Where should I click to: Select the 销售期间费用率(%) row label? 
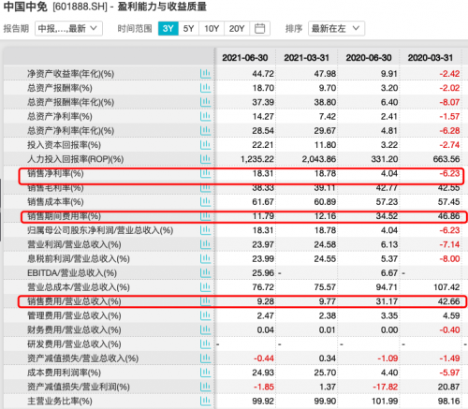(x=65, y=216)
